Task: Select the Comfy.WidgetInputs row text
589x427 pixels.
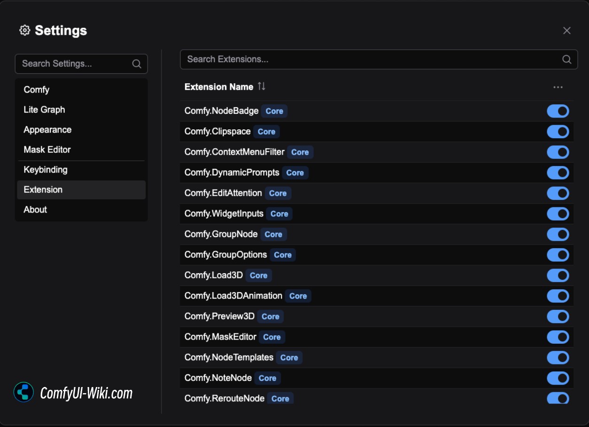Action: 224,213
